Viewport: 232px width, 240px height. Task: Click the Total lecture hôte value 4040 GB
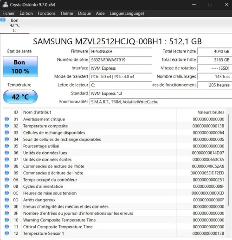click(215, 52)
